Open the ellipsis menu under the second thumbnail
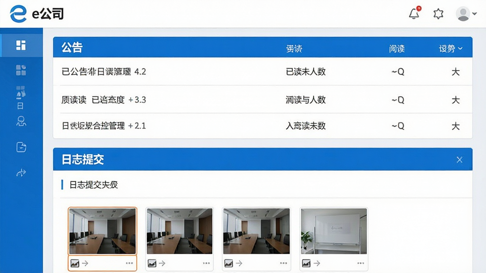Image resolution: width=486 pixels, height=273 pixels. 206,263
